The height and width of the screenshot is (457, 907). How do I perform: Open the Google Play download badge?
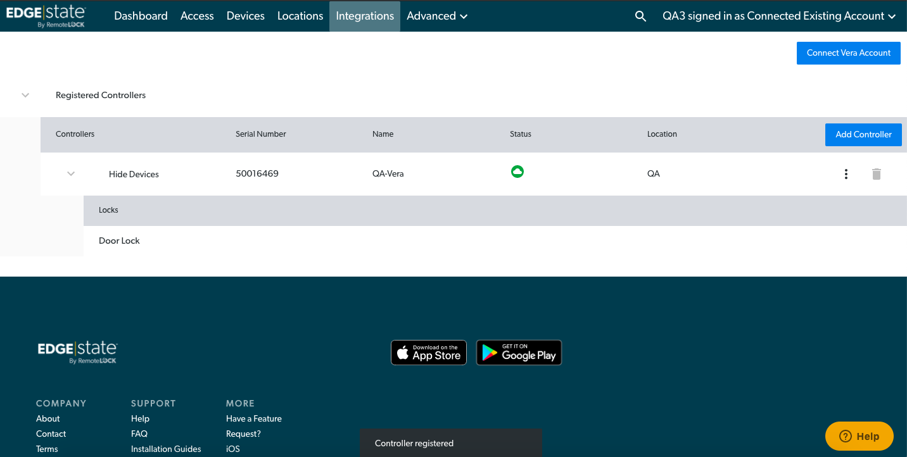[519, 353]
